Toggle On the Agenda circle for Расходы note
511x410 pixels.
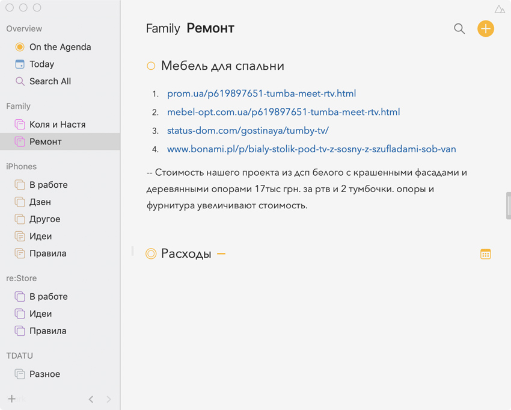[151, 254]
